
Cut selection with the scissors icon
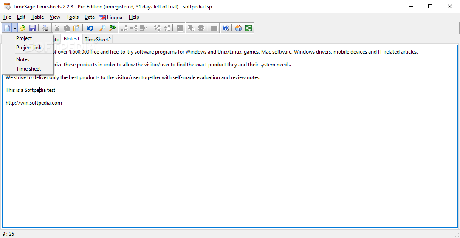[x=57, y=28]
